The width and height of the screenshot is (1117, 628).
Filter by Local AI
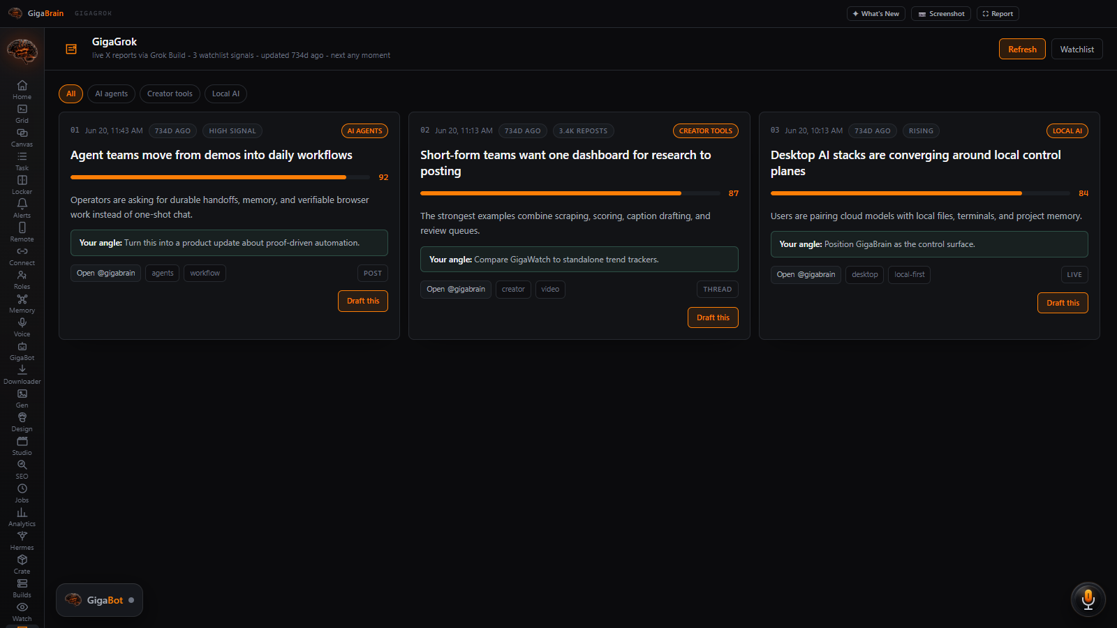[x=225, y=94]
